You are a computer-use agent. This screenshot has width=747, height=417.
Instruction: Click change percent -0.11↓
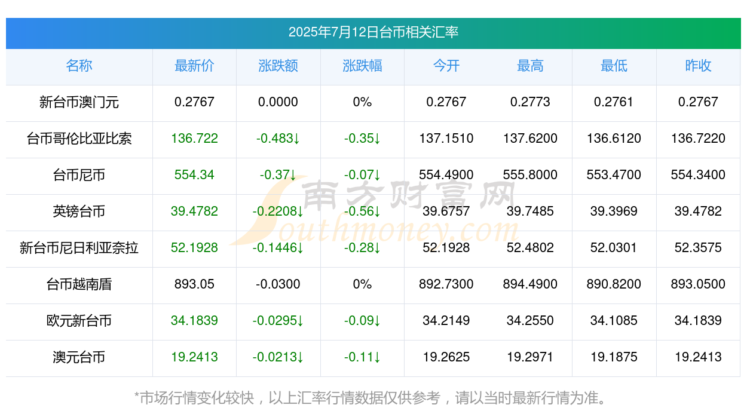click(x=362, y=357)
